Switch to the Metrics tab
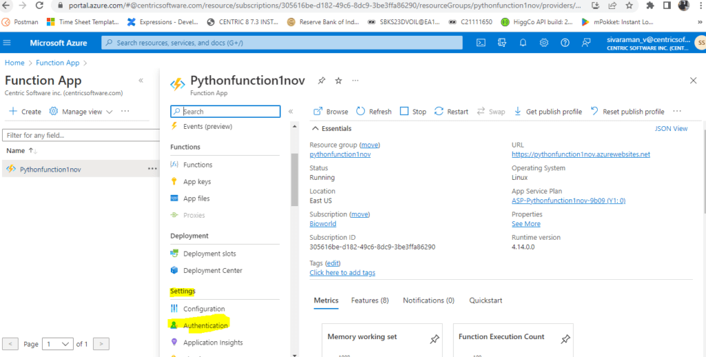 tap(326, 300)
